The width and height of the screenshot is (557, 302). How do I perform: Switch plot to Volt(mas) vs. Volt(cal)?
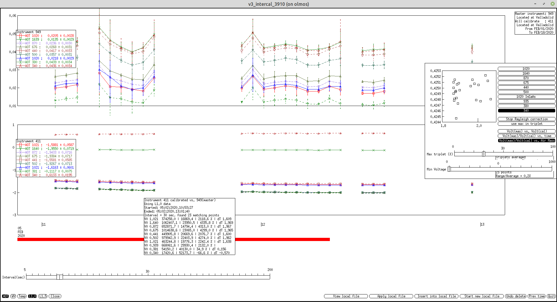point(526,131)
